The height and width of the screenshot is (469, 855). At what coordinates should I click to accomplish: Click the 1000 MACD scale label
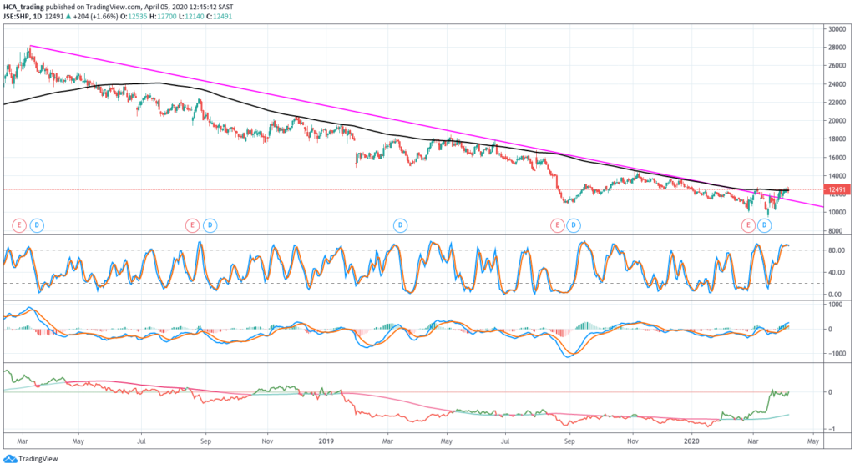pyautogui.click(x=835, y=305)
